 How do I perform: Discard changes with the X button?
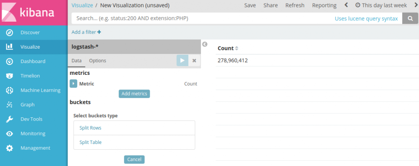pos(194,61)
